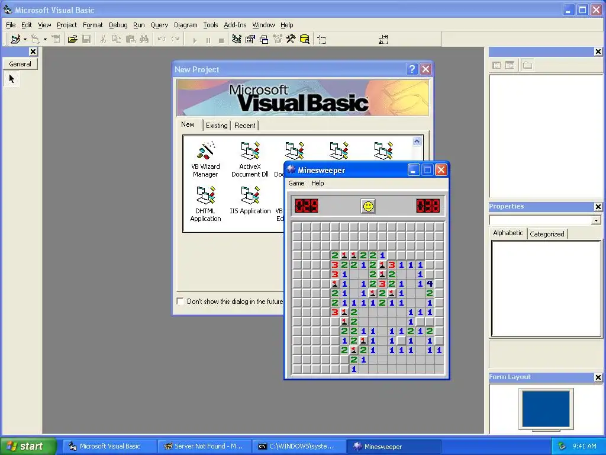606x455 pixels.
Task: Open the Add Form dropdown arrow
Action: tap(45, 39)
